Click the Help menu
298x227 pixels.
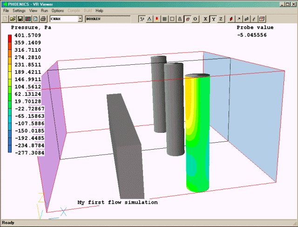(x=99, y=10)
